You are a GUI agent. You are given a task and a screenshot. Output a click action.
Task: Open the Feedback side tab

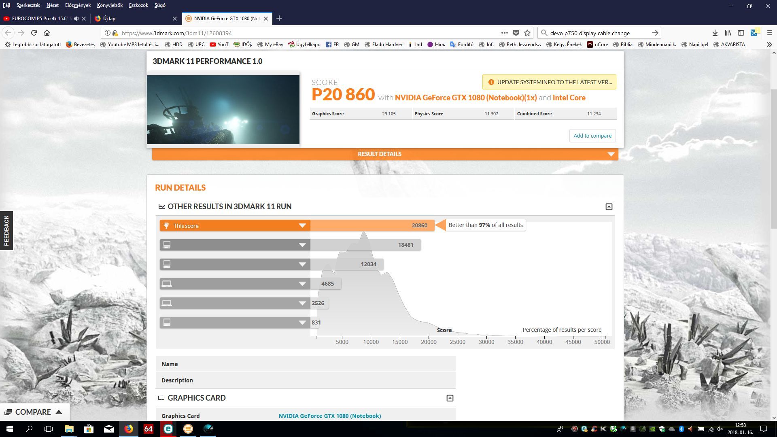pos(6,230)
